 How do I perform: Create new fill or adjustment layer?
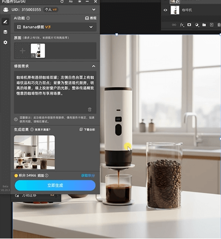pyautogui.click(x=197, y=25)
